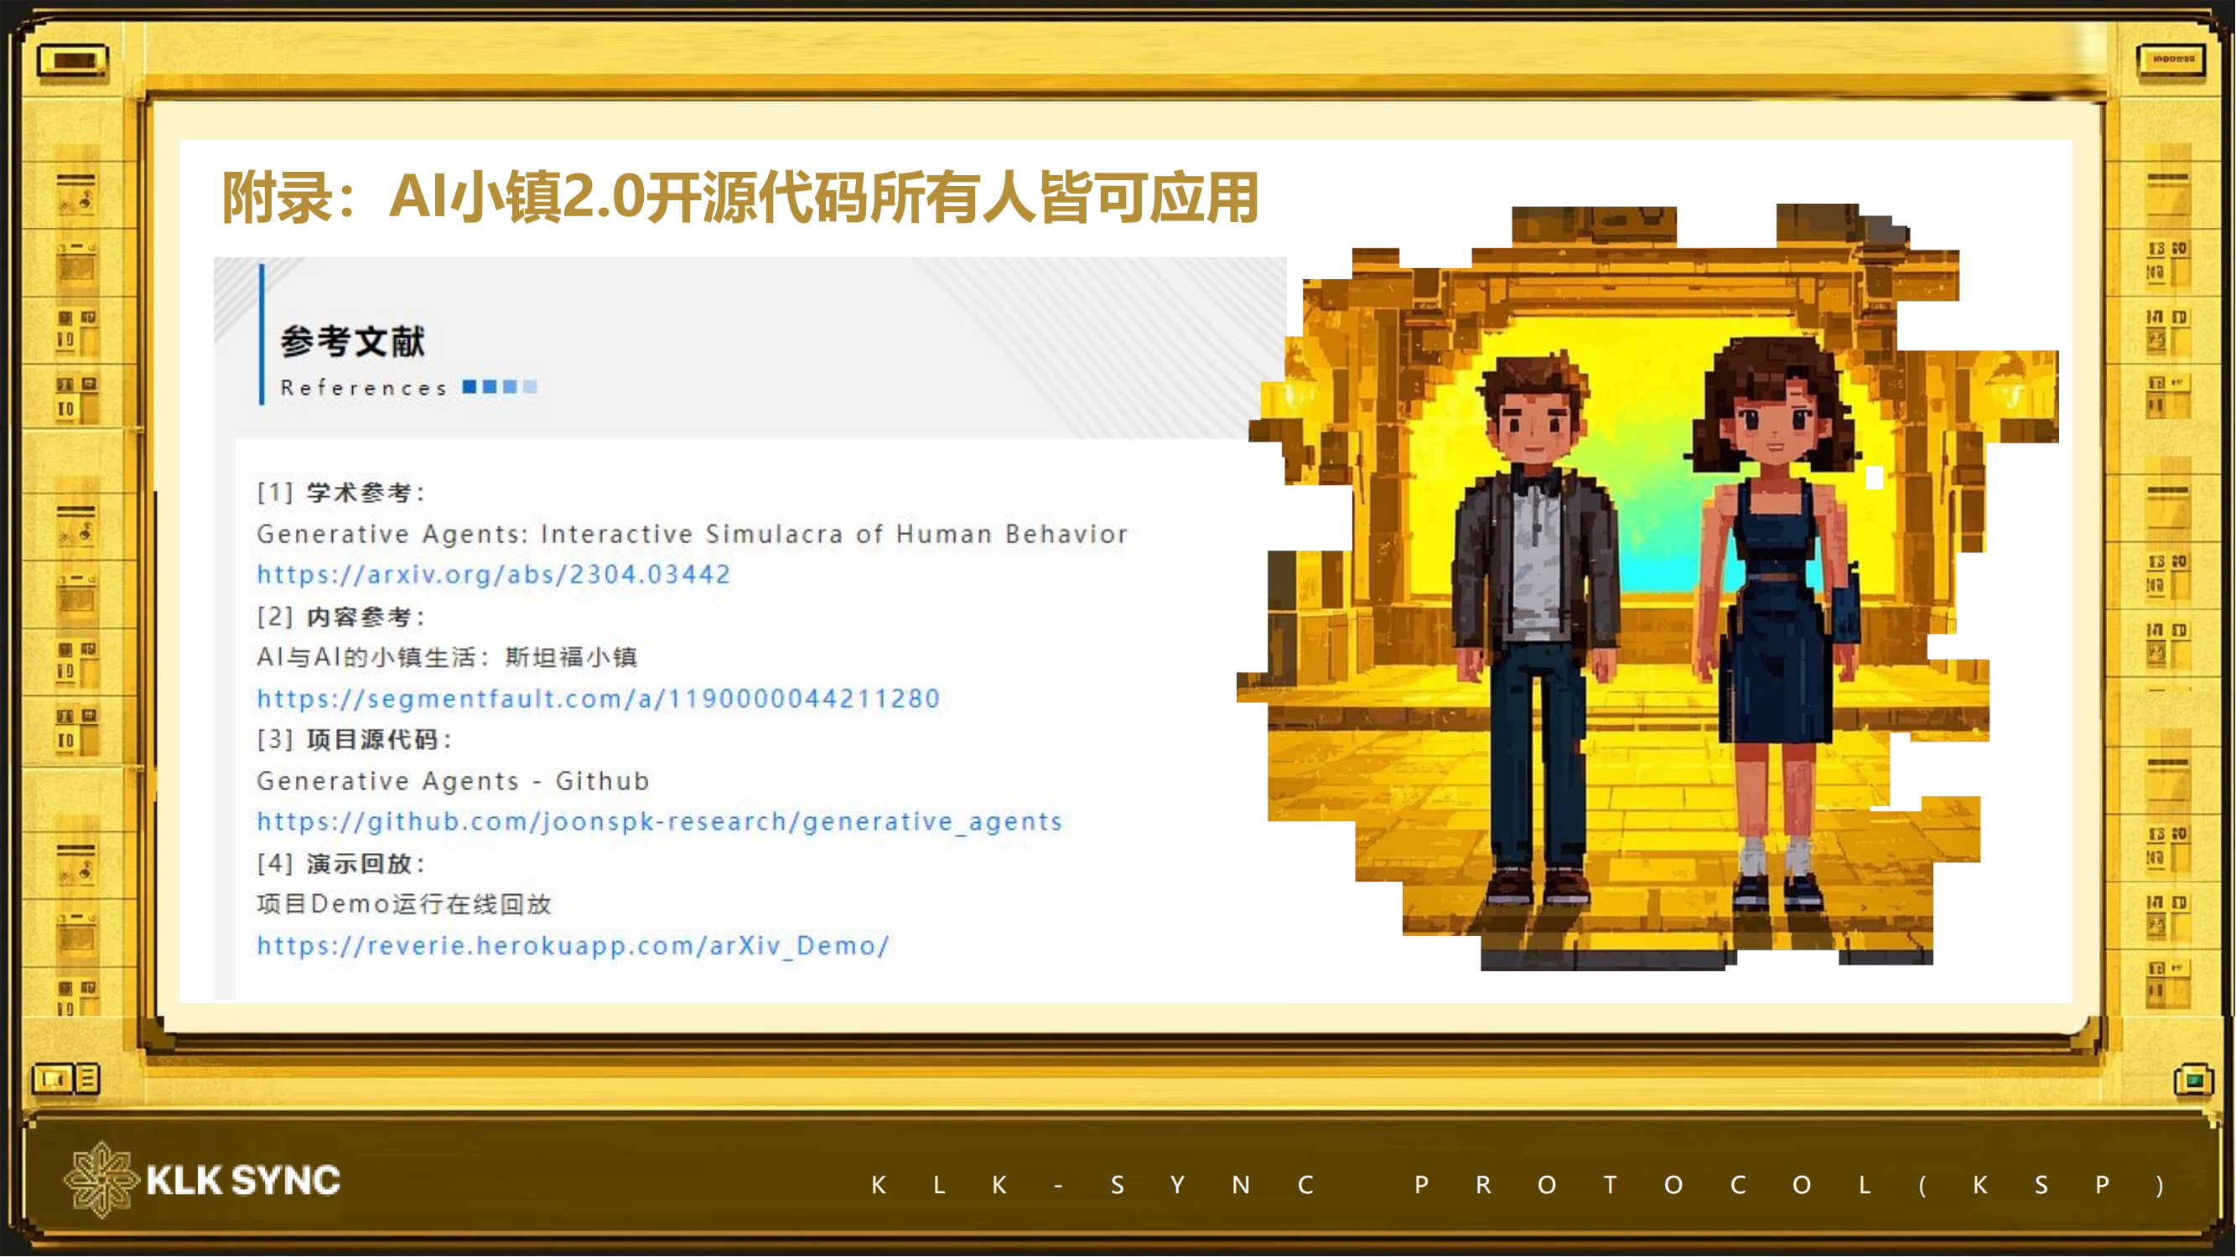Click the green screen icon at bottom-right
The height and width of the screenshot is (1257, 2236).
click(x=2193, y=1081)
